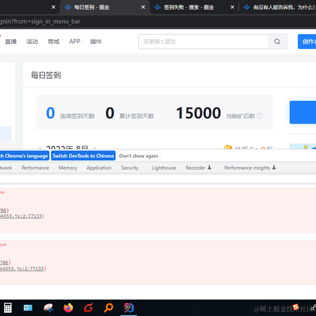This screenshot has height=316, width=316.
Task: Switch to IntelliJ IDEA on the taskbar
Action: pos(128,308)
